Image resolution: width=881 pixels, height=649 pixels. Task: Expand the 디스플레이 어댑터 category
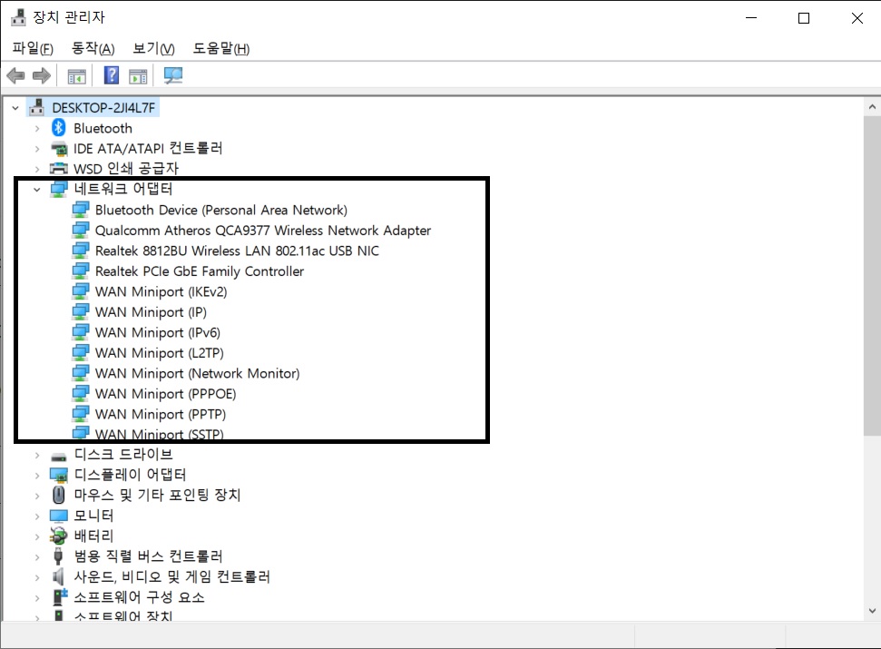tap(37, 476)
